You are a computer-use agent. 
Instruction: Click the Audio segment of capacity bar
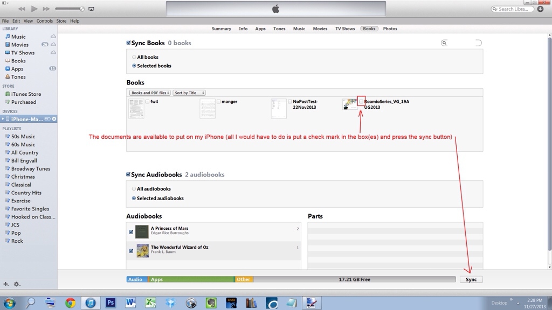pos(137,279)
